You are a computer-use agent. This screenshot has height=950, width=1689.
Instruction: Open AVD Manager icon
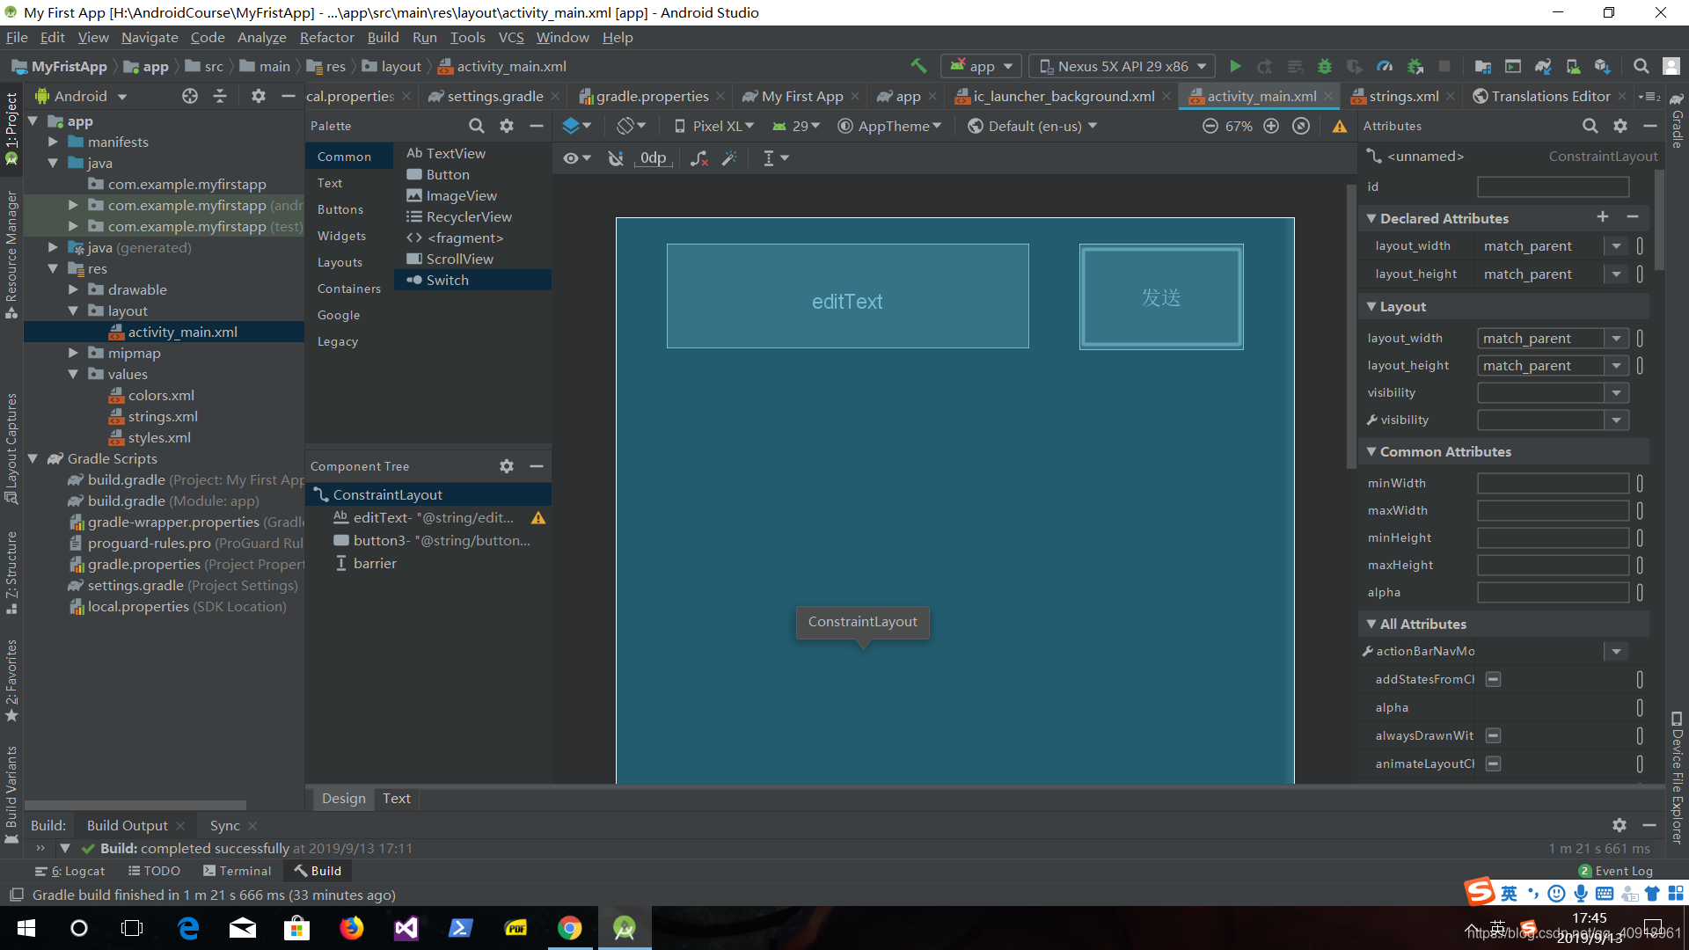tap(1573, 66)
